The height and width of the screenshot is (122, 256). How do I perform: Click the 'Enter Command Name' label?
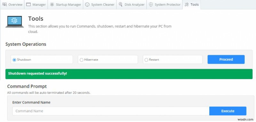[x=31, y=102]
